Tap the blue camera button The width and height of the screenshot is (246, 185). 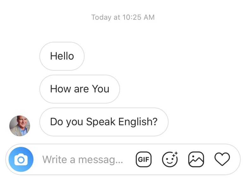coord(21,159)
